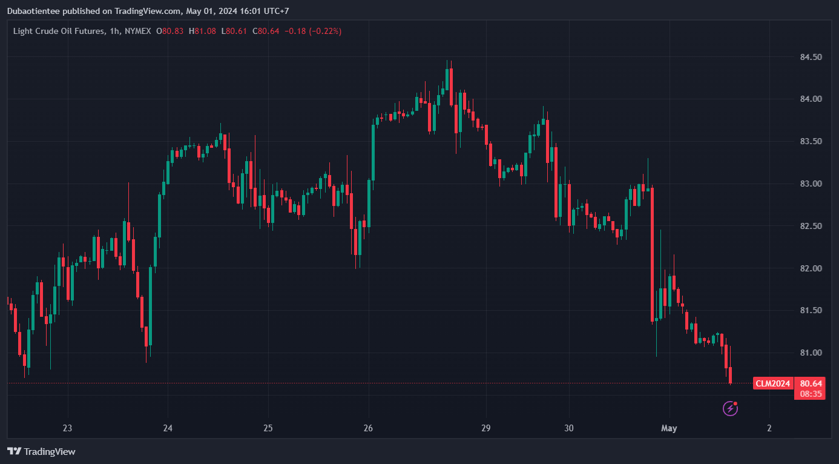Click the open value O80.83
This screenshot has width=839, height=464.
[171, 31]
